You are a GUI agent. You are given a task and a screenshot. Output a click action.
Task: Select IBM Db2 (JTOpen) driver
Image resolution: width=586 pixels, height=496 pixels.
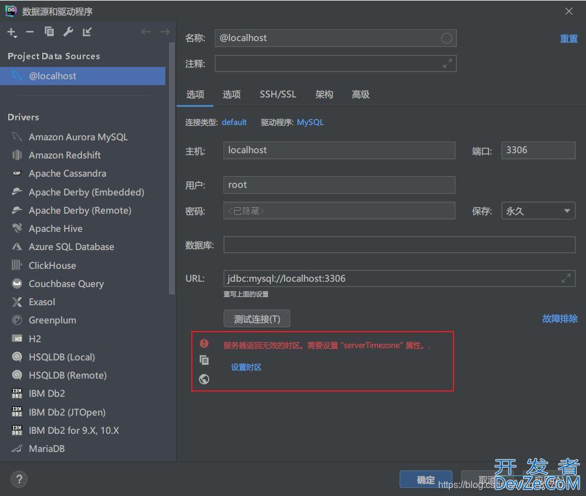point(84,412)
